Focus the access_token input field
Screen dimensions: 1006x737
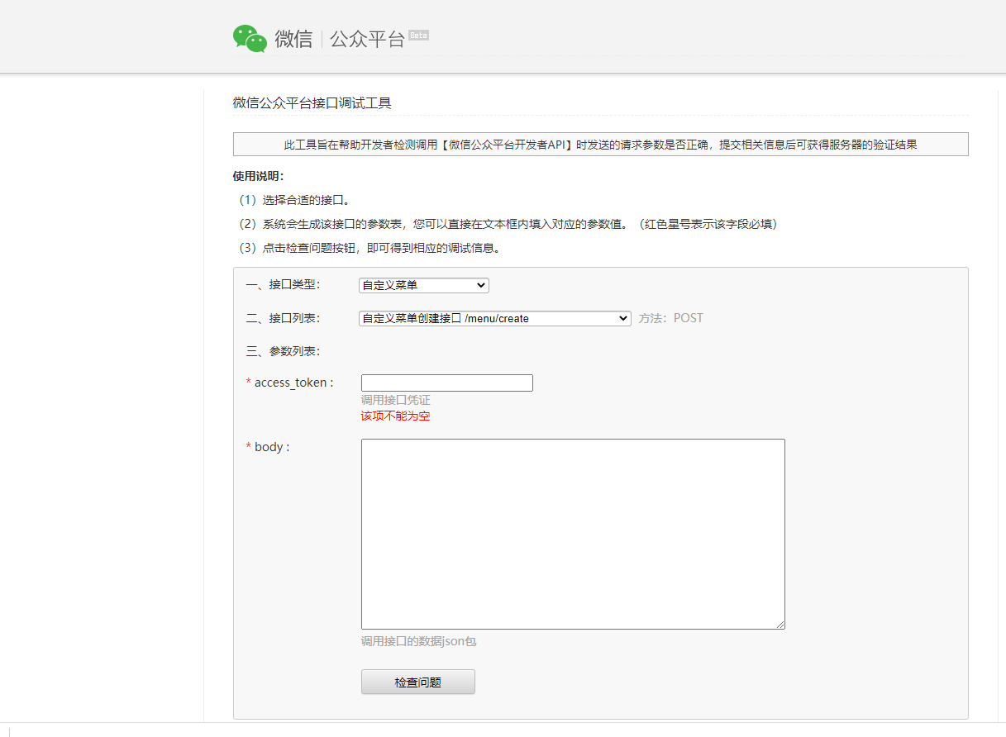coord(447,383)
